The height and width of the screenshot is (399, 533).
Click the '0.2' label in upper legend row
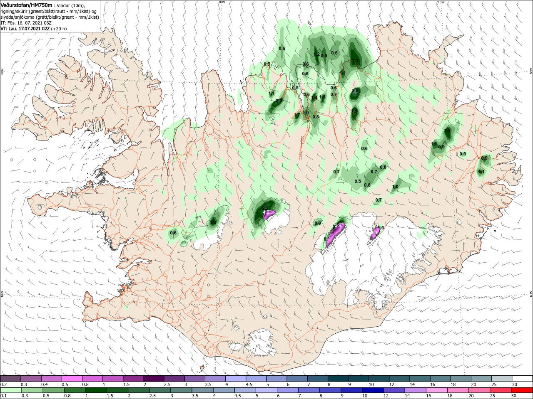tap(3, 384)
